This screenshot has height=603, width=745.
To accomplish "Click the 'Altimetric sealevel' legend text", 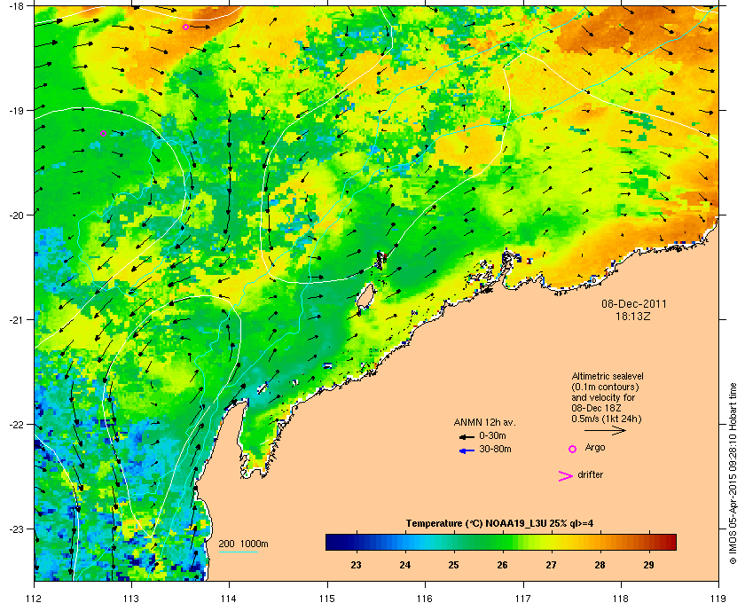I will pyautogui.click(x=608, y=376).
